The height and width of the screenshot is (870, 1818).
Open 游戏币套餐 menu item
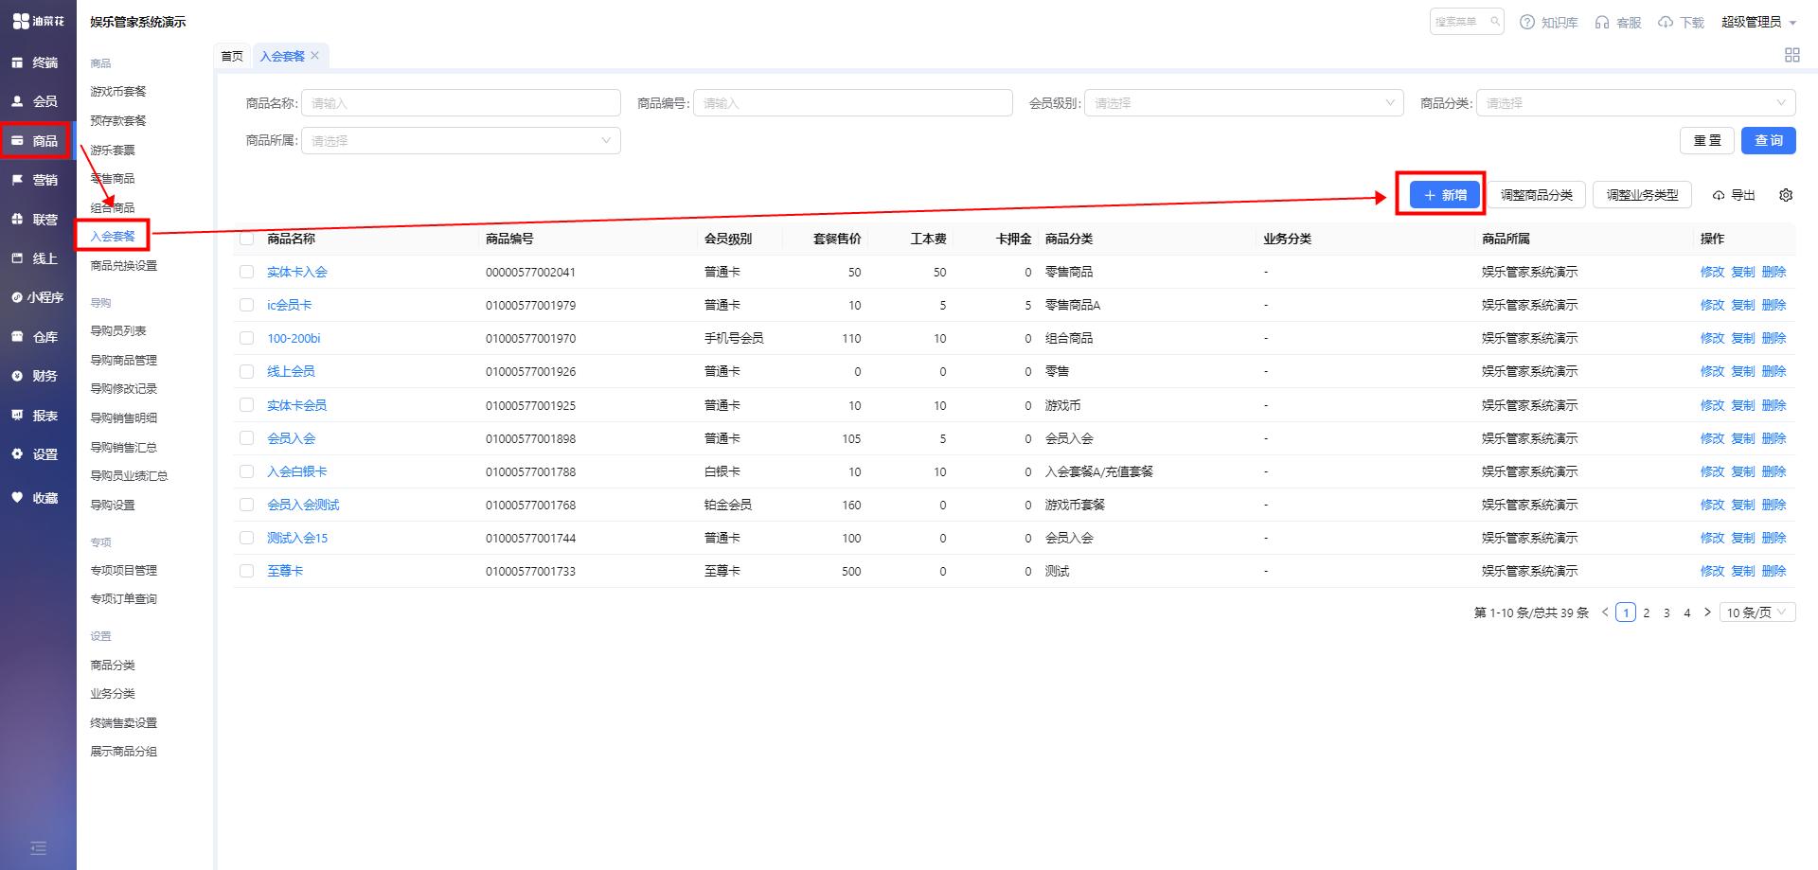point(118,92)
